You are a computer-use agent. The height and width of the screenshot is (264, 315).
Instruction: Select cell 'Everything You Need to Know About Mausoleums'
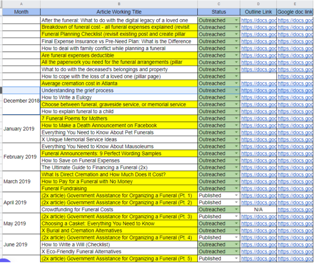(x=120, y=147)
